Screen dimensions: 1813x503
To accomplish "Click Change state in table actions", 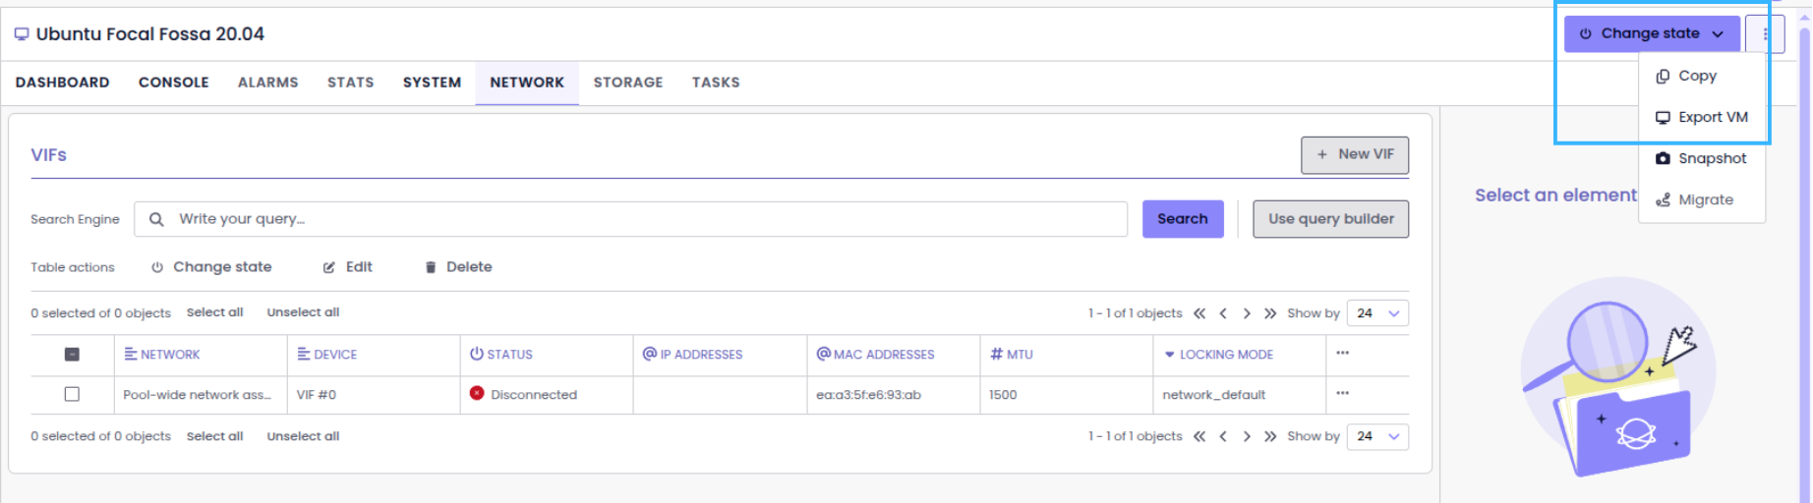I will pos(211,267).
